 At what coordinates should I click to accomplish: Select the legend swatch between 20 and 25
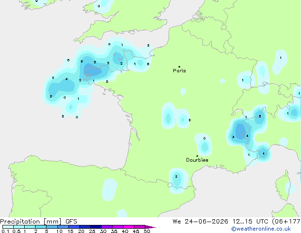point(85,227)
